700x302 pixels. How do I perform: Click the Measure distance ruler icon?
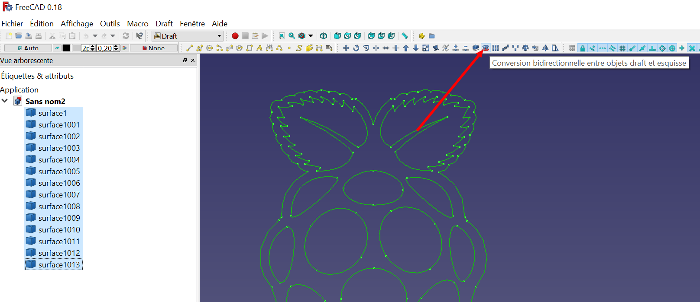(x=405, y=36)
